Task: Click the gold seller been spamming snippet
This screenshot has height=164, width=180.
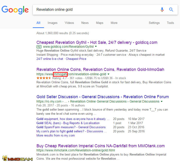Action: [102, 112]
